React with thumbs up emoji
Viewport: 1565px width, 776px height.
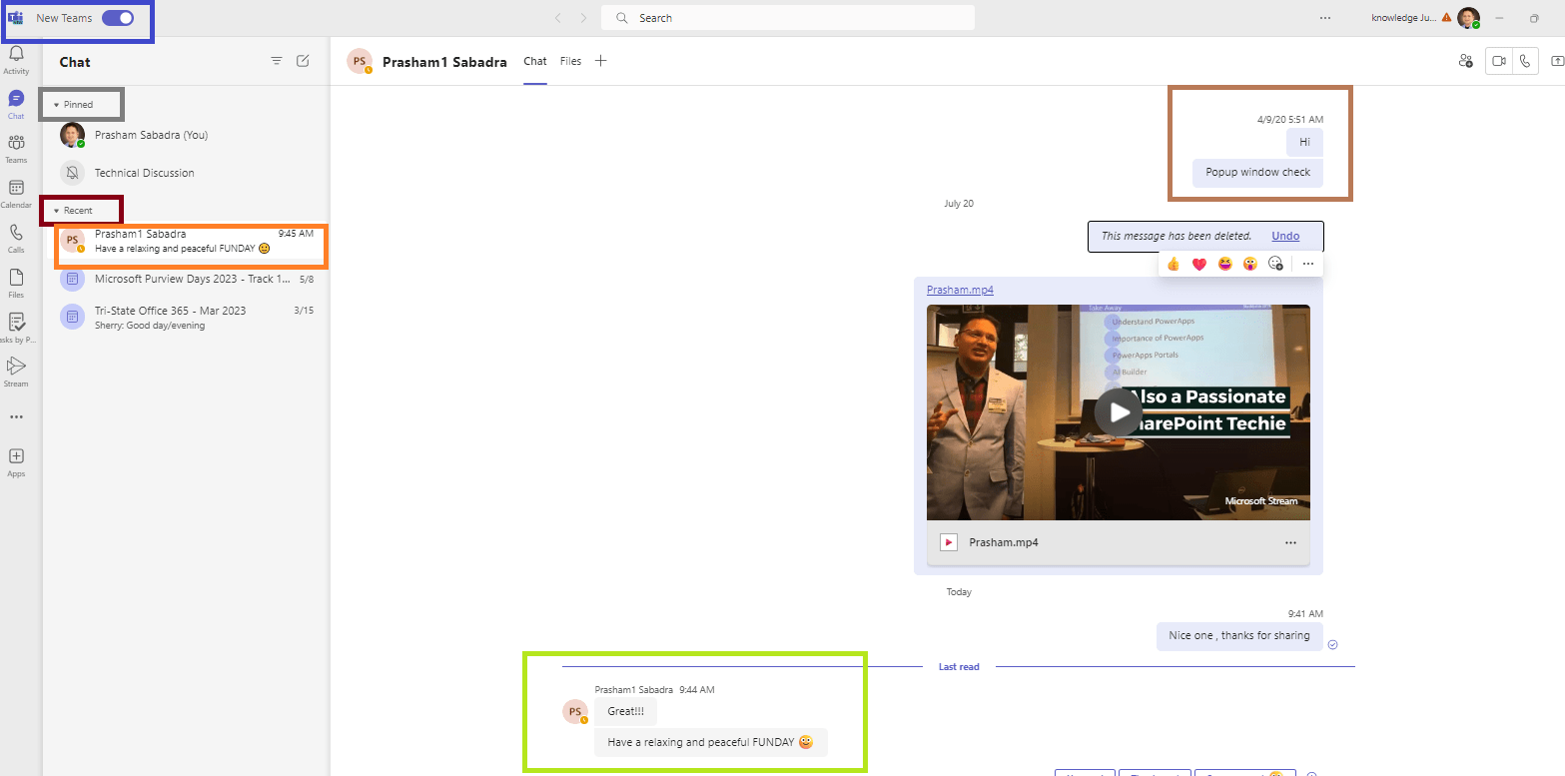(1173, 264)
